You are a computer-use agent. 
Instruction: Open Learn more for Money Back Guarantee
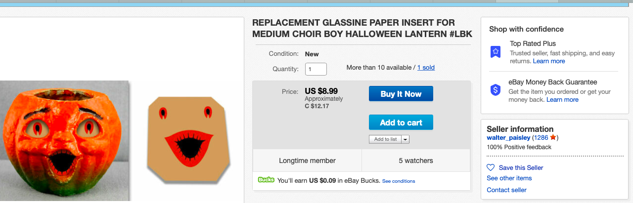(562, 100)
